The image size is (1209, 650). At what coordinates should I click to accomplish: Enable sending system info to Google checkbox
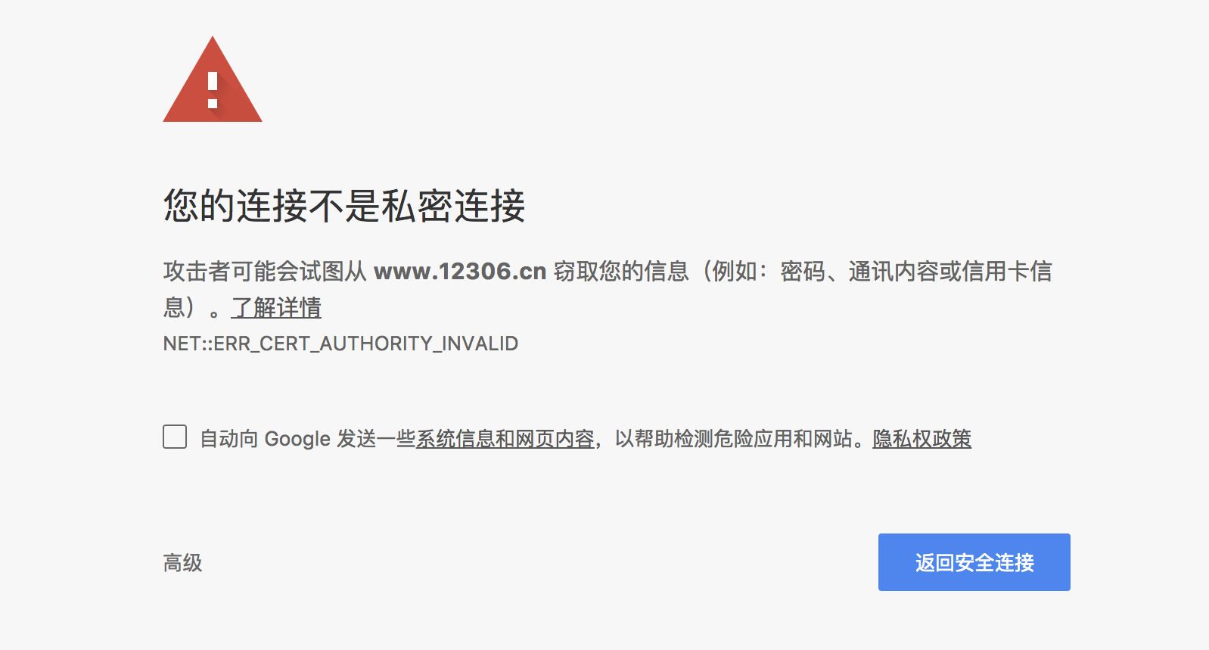click(175, 437)
